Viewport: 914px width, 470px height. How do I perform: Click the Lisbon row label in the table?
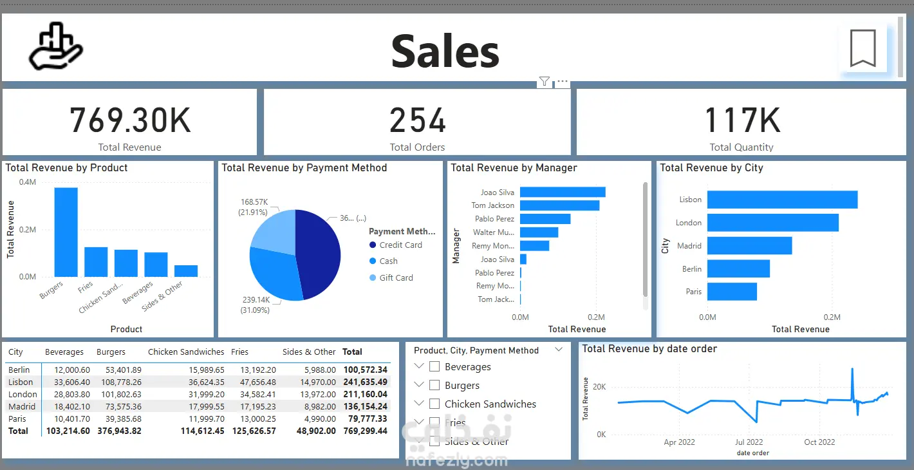[x=20, y=382]
